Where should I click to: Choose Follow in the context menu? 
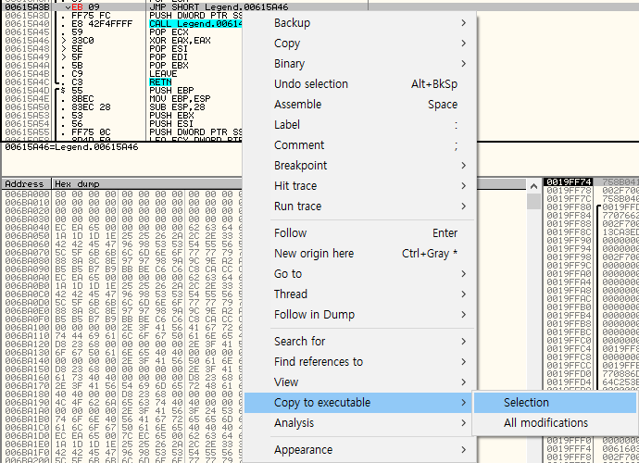pos(359,233)
